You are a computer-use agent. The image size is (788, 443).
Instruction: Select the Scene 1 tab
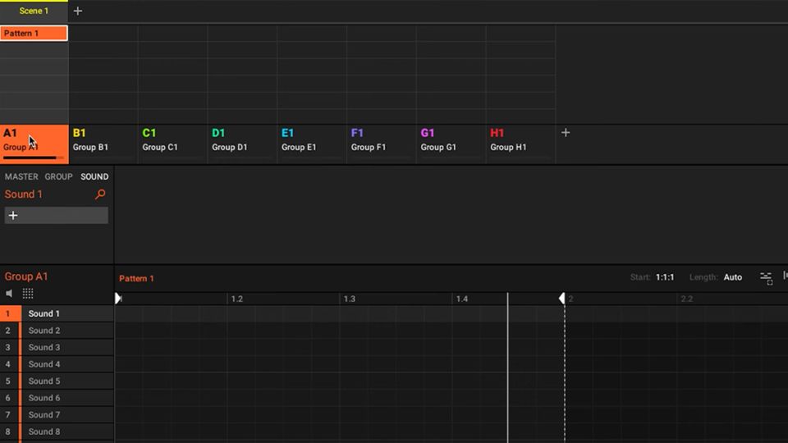pyautogui.click(x=34, y=11)
